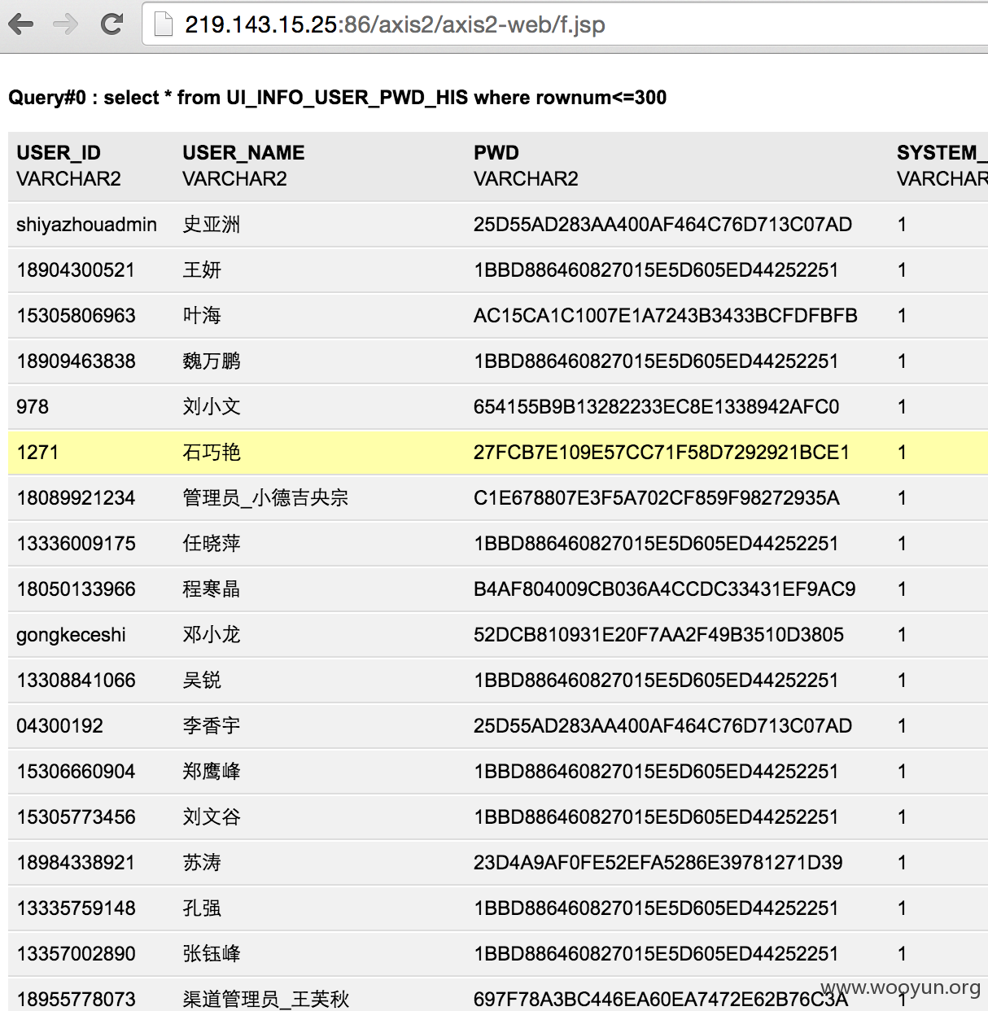Select user ID 13335759148
The width and height of the screenshot is (988, 1011).
[x=76, y=908]
